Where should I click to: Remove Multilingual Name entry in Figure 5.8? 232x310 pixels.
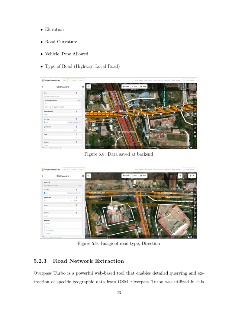(x=79, y=101)
